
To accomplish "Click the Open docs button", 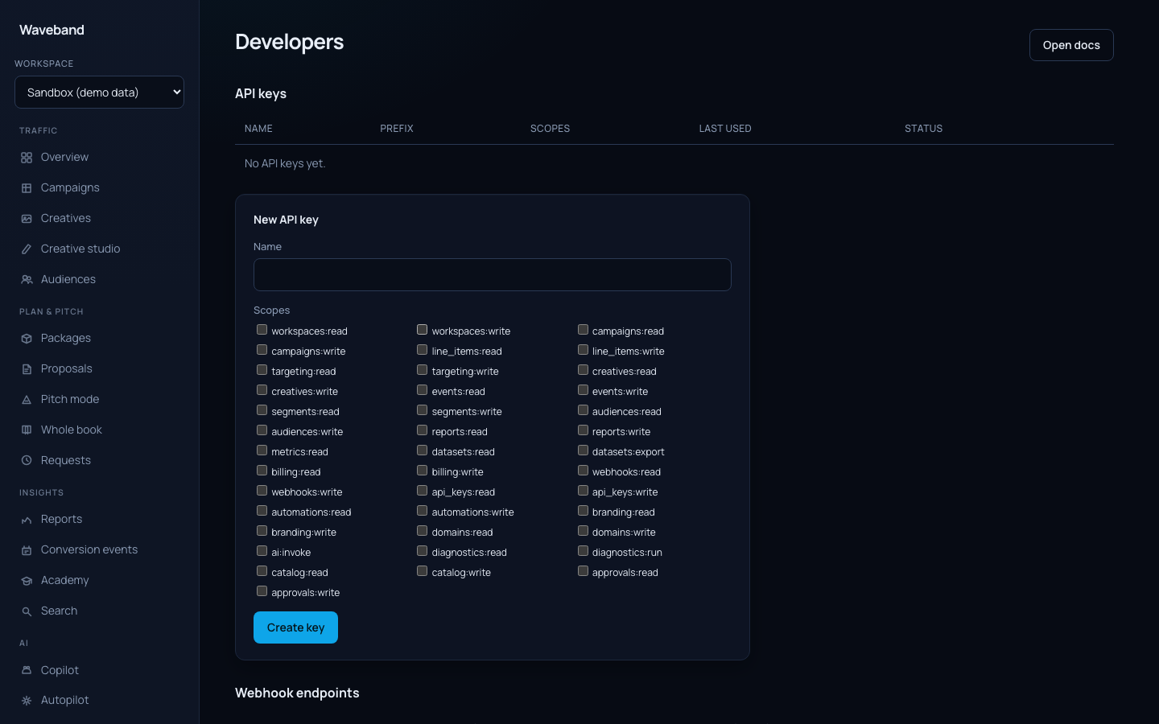I will click(1071, 45).
